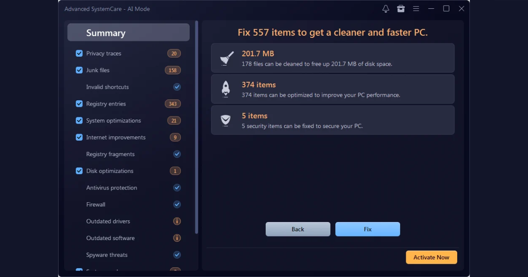Uncheck the Registry entries checkbox
This screenshot has height=277, width=528.
coord(79,104)
